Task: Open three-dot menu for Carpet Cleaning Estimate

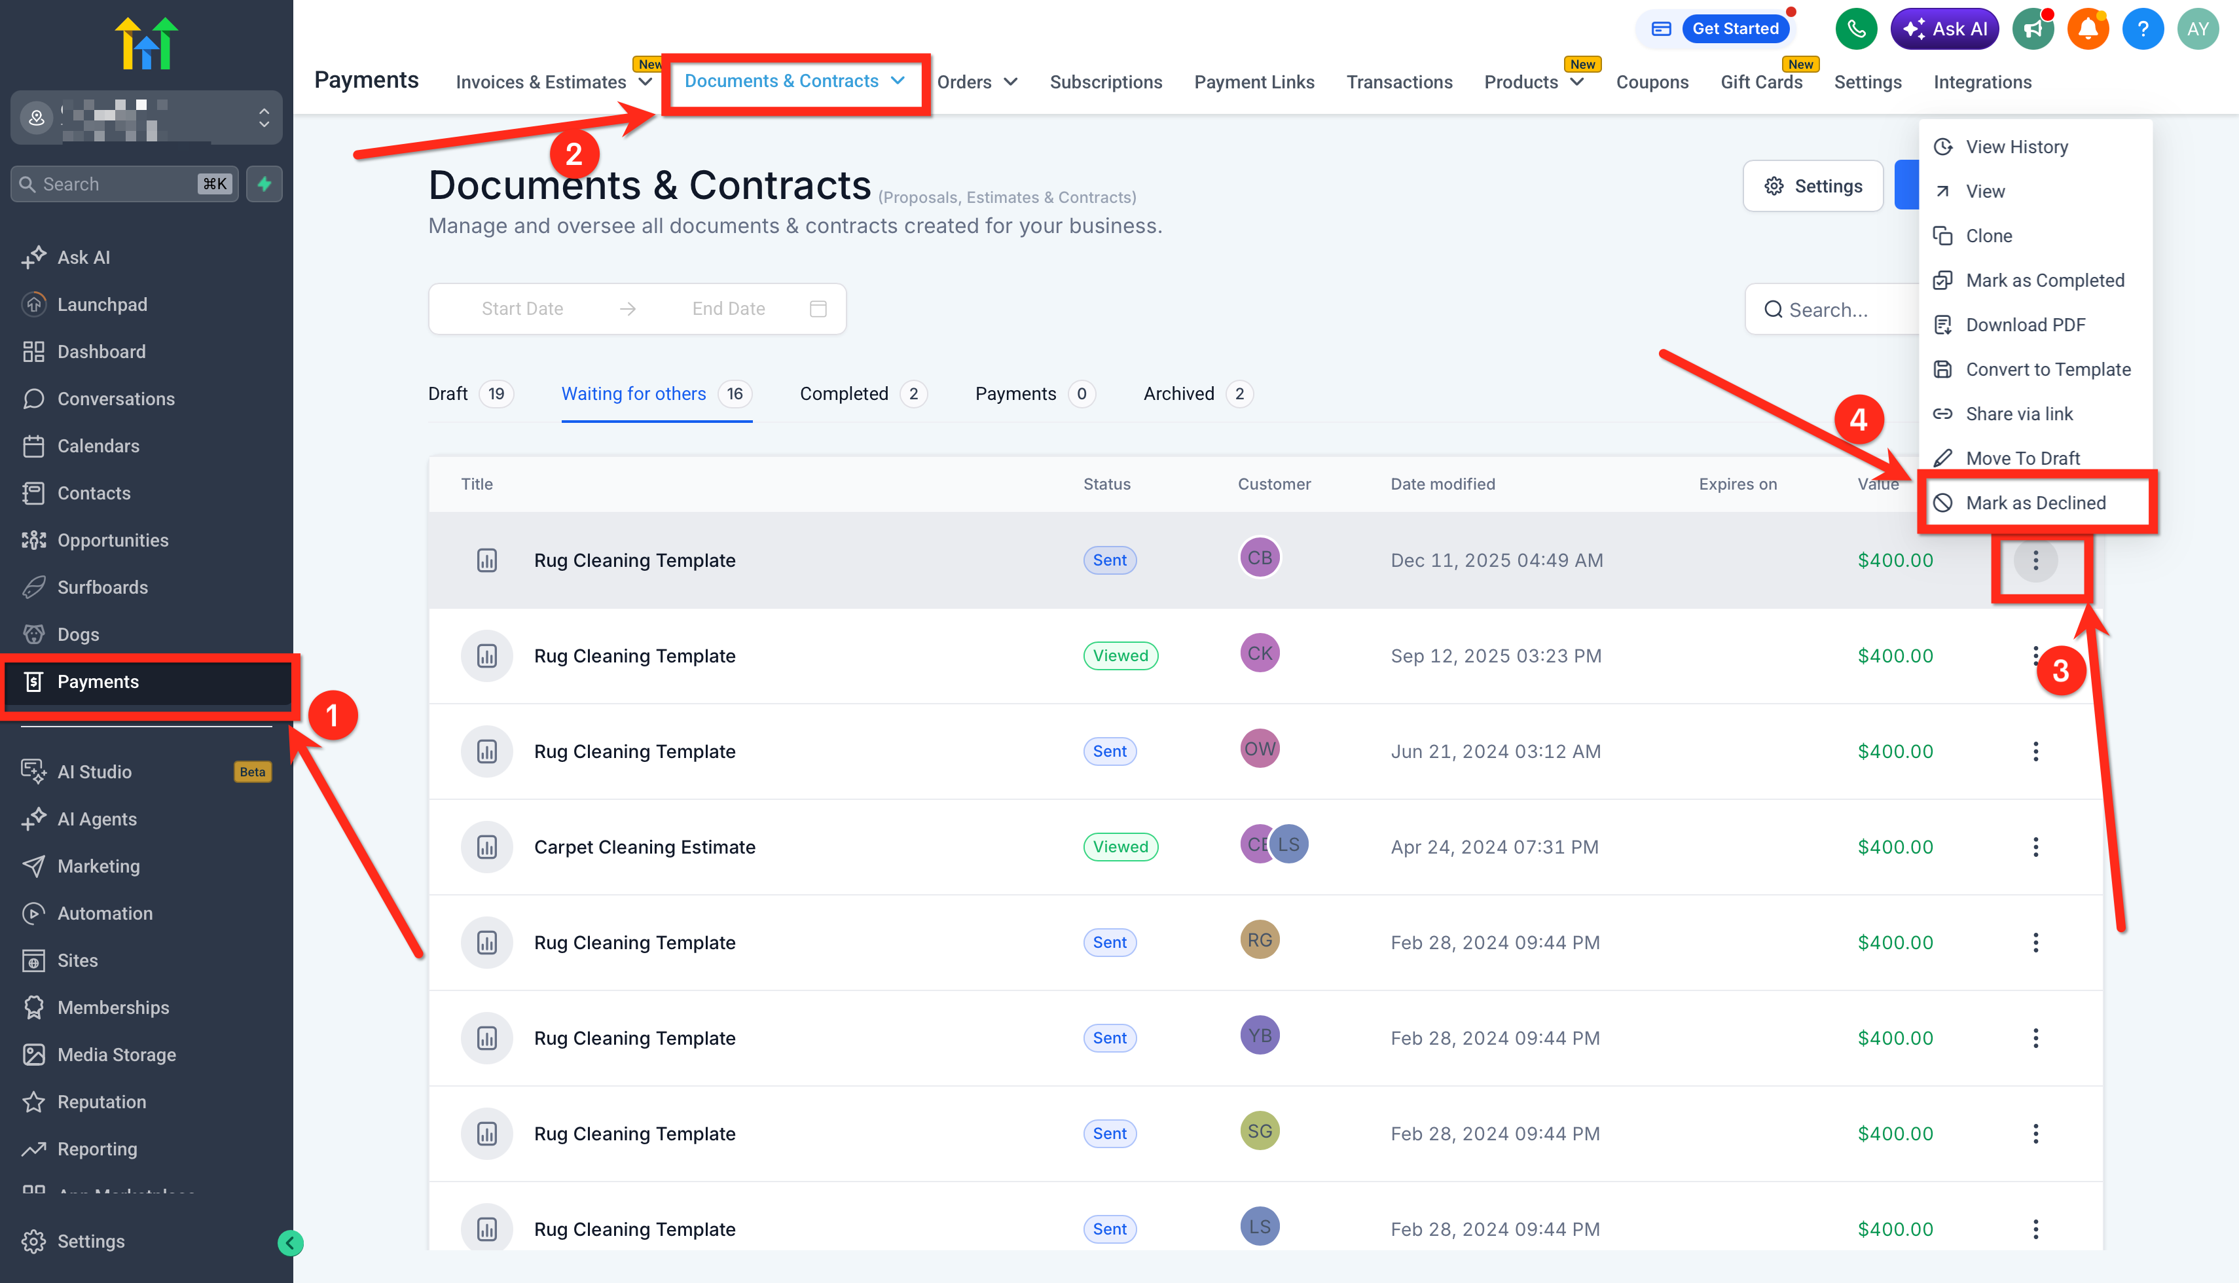Action: (2035, 847)
